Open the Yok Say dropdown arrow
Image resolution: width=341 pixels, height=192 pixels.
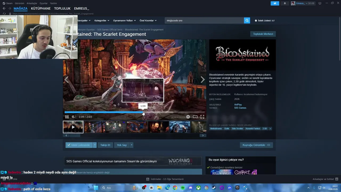point(131,145)
